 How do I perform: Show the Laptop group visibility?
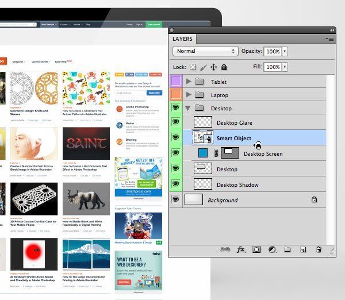[176, 94]
